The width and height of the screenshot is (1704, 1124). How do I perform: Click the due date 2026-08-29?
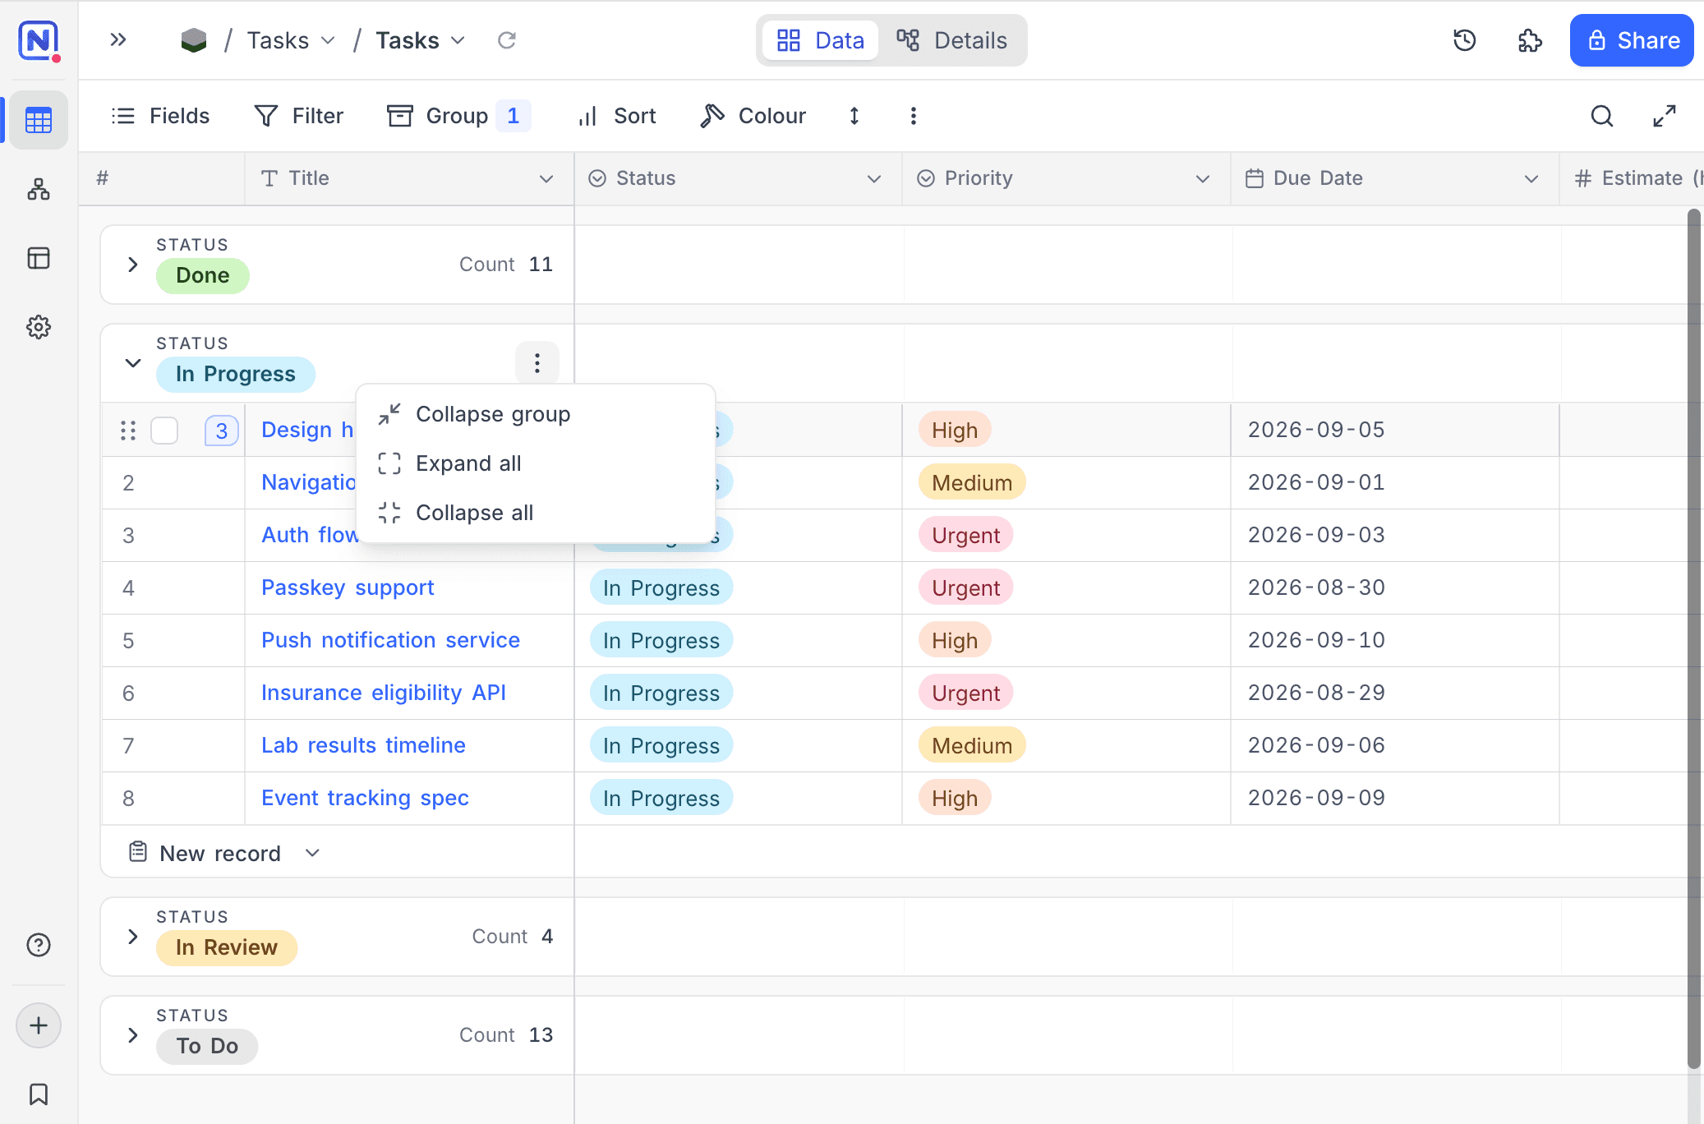pyautogui.click(x=1316, y=693)
